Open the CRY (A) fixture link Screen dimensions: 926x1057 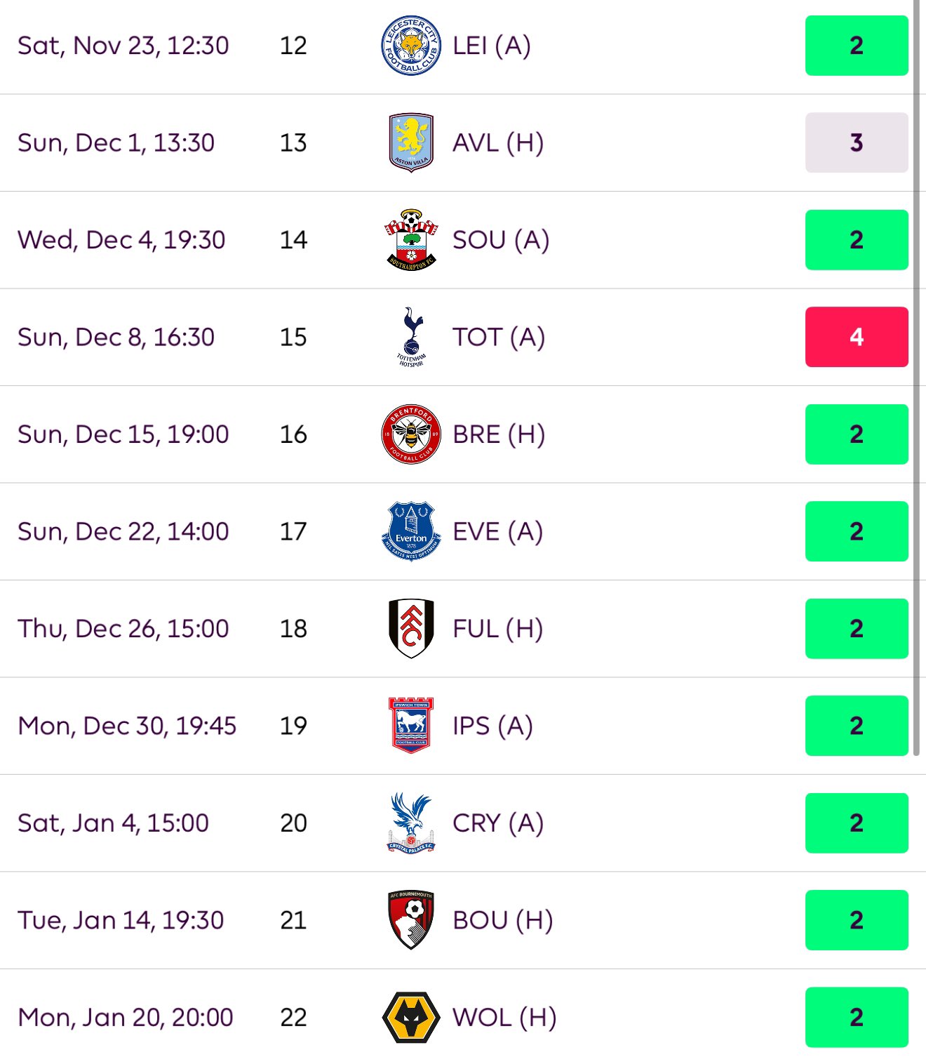(498, 823)
